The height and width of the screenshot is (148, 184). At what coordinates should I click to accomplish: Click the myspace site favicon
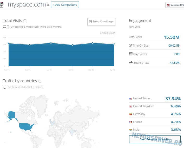[x=1, y=5]
